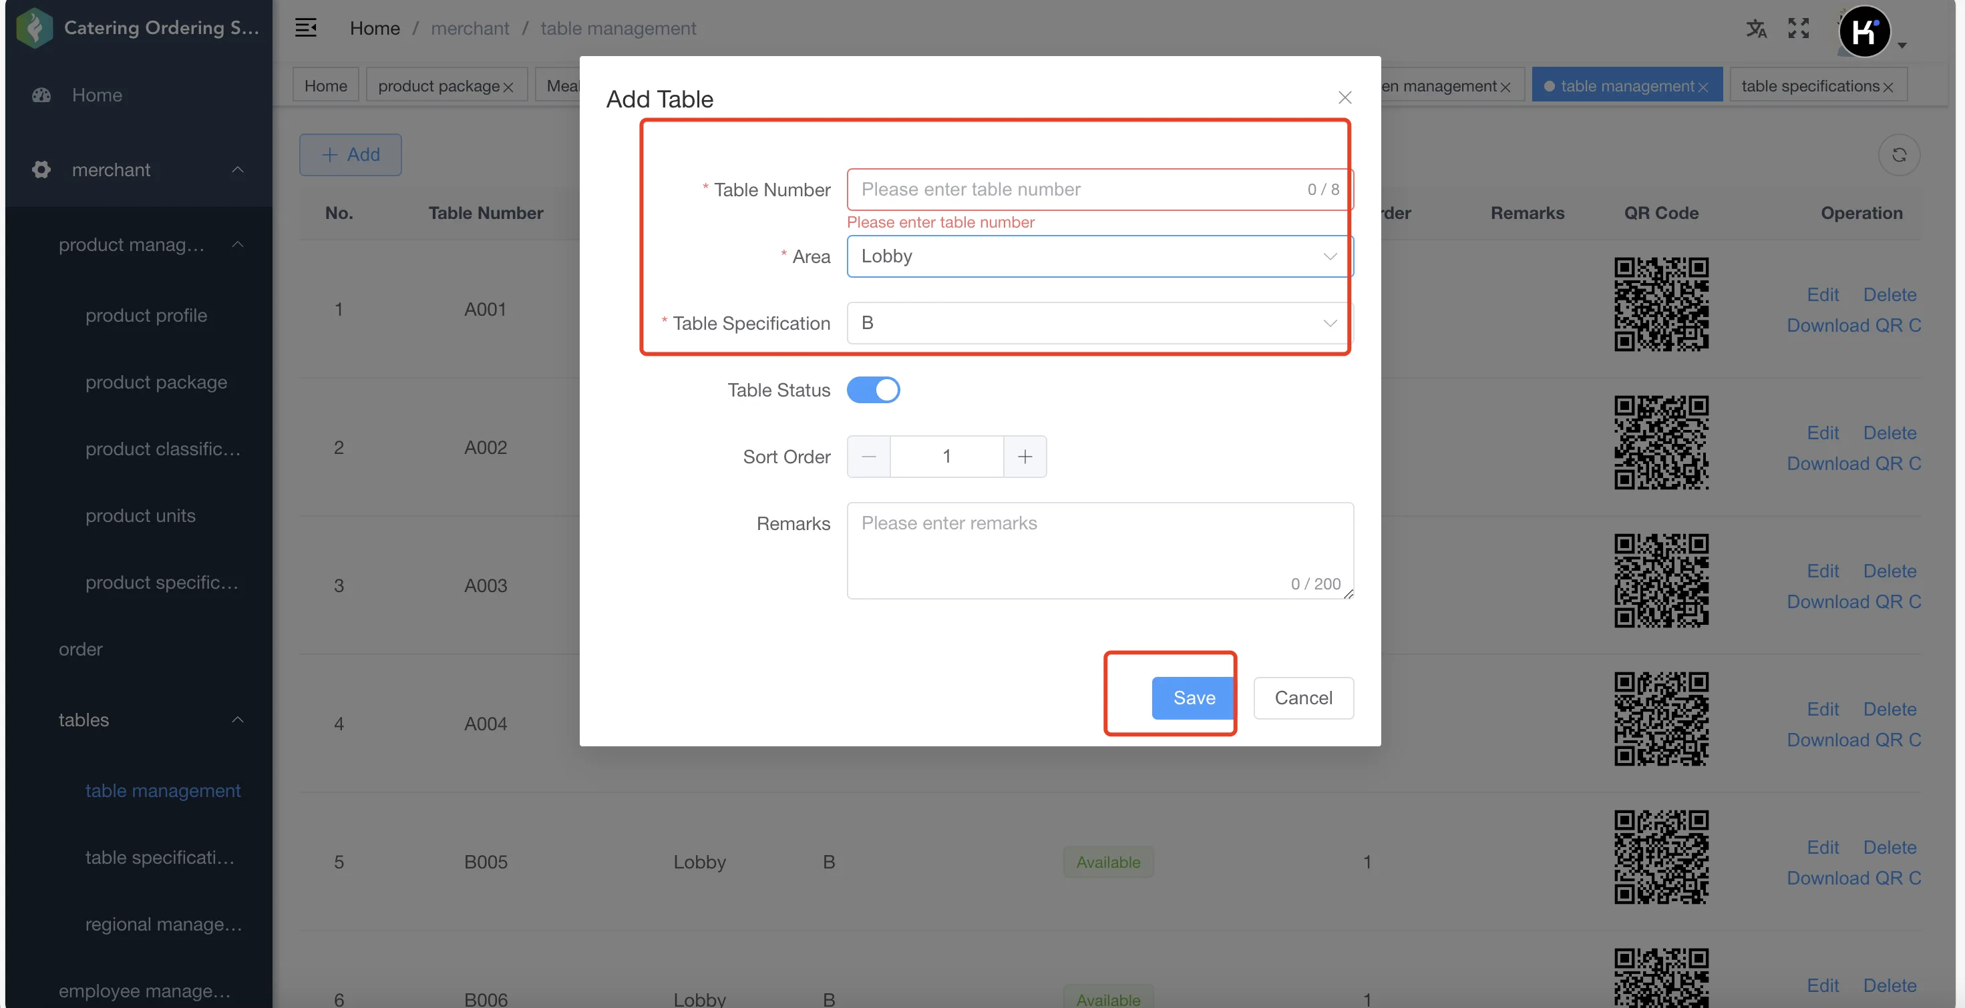The width and height of the screenshot is (1965, 1008).
Task: Click the A001 QR code image
Action: click(1660, 304)
